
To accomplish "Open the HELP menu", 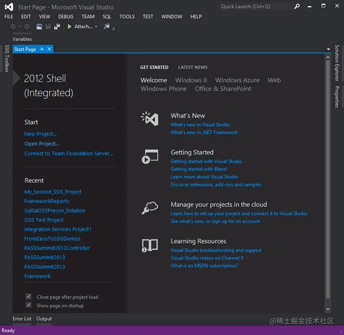I will tap(196, 17).
